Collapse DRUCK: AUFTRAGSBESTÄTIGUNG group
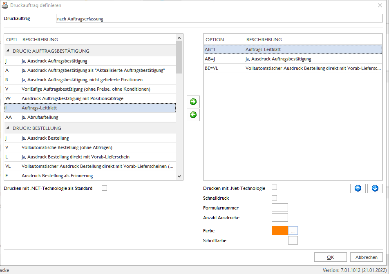Image resolution: width=389 pixels, height=274 pixels. pyautogui.click(x=8, y=51)
